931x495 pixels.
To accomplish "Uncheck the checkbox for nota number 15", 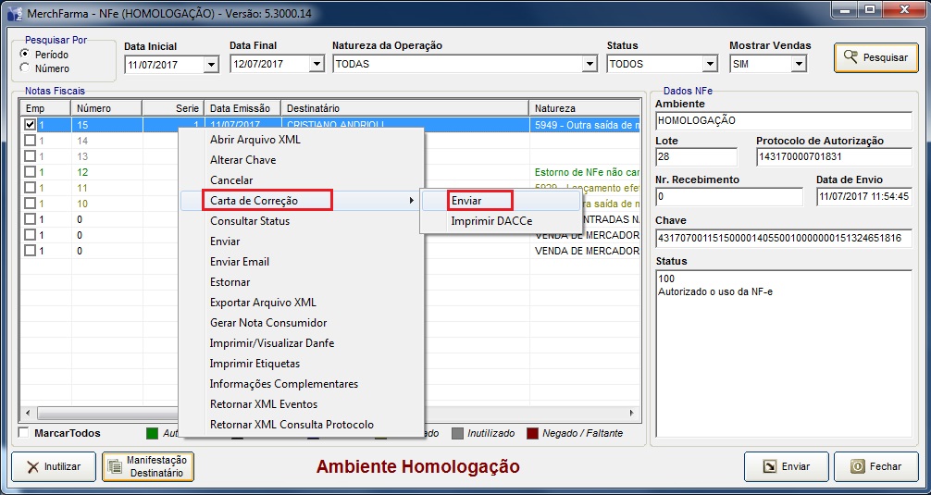I will (31, 125).
